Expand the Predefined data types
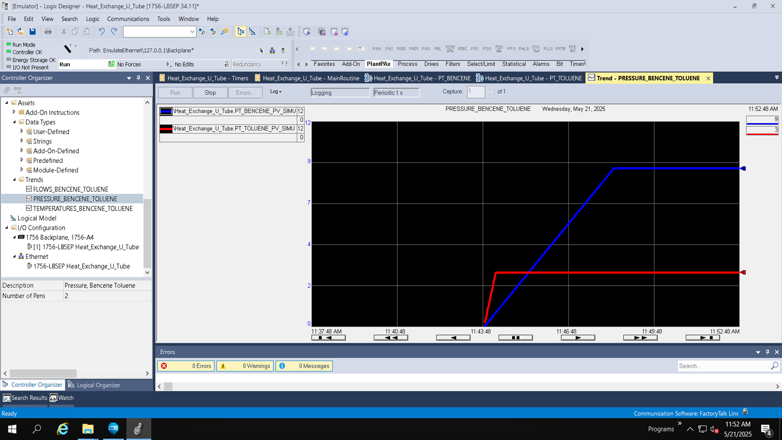Image resolution: width=782 pixels, height=440 pixels. pos(22,160)
